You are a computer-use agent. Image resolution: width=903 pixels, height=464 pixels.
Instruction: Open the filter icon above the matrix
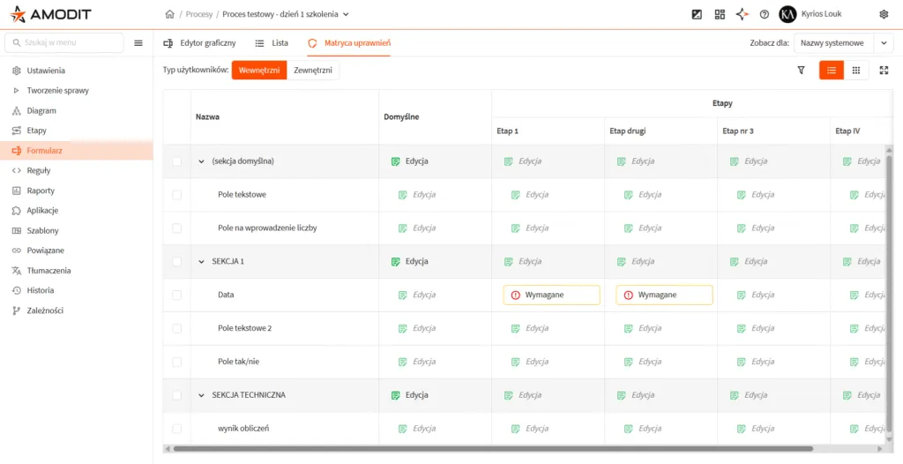801,71
